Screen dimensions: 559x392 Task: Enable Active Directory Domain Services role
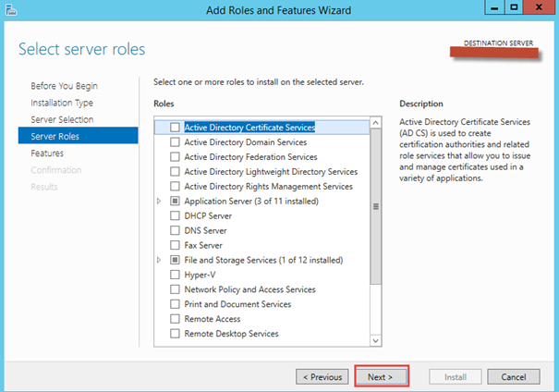point(176,142)
